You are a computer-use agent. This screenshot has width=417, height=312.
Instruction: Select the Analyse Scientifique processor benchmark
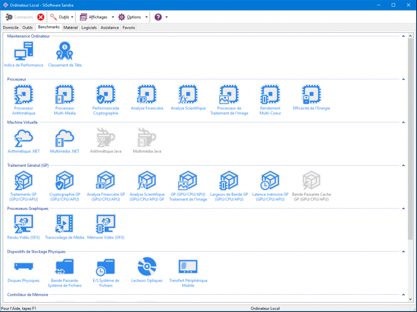[x=188, y=97]
